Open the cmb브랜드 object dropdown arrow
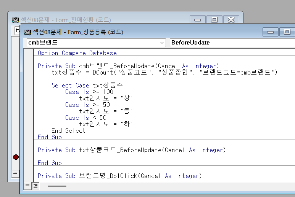The height and width of the screenshot is (197, 295). click(162, 43)
